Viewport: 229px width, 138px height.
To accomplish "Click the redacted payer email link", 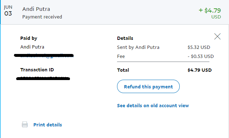I will [x=44, y=55].
